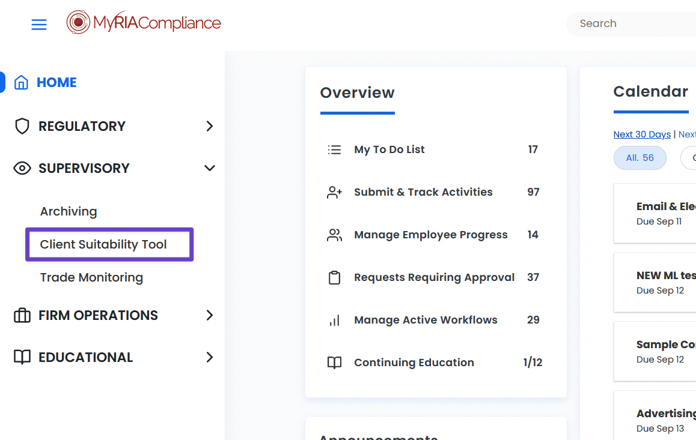
Task: Click the Requests Requiring Approval clipboard icon
Action: [334, 277]
